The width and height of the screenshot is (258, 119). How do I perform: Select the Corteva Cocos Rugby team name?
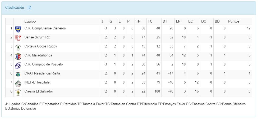(x=40, y=46)
